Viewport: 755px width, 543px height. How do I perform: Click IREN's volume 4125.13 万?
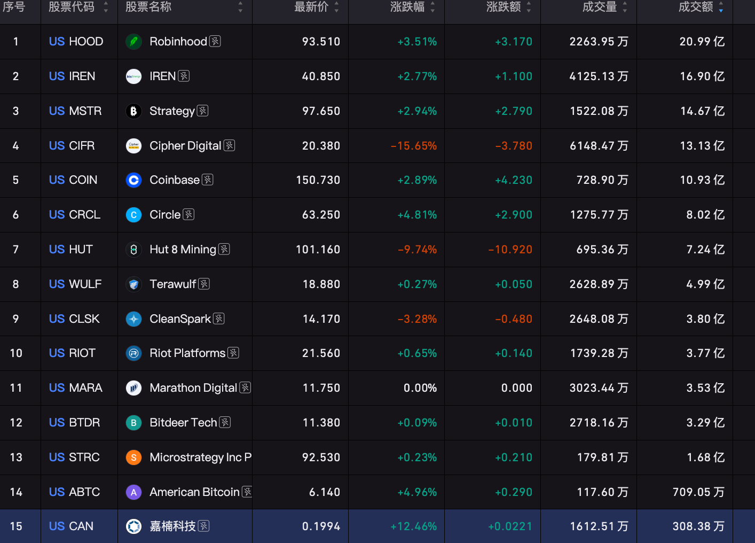pos(599,76)
